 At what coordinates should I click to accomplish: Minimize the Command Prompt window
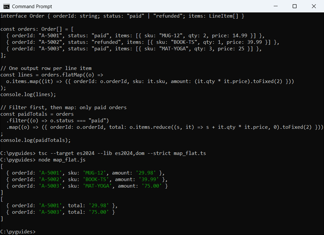point(275,6)
